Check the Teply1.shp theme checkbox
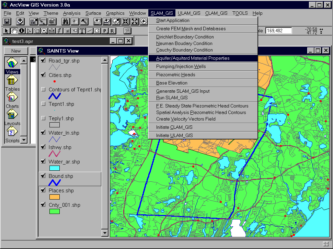This screenshot has height=249, width=333. pos(43,118)
